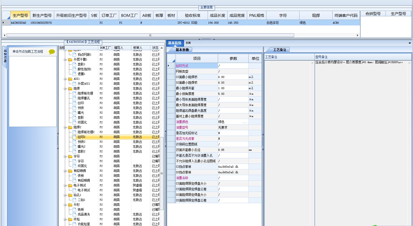Click the folder icon of 外层干膜1
This screenshot has width=413, height=226.
[x=70, y=59]
